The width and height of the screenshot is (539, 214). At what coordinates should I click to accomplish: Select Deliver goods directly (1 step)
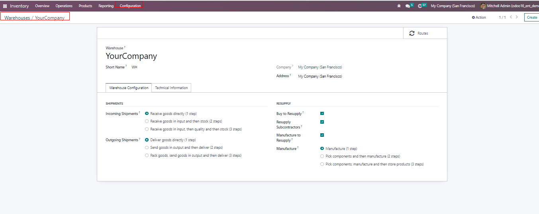[147, 140]
